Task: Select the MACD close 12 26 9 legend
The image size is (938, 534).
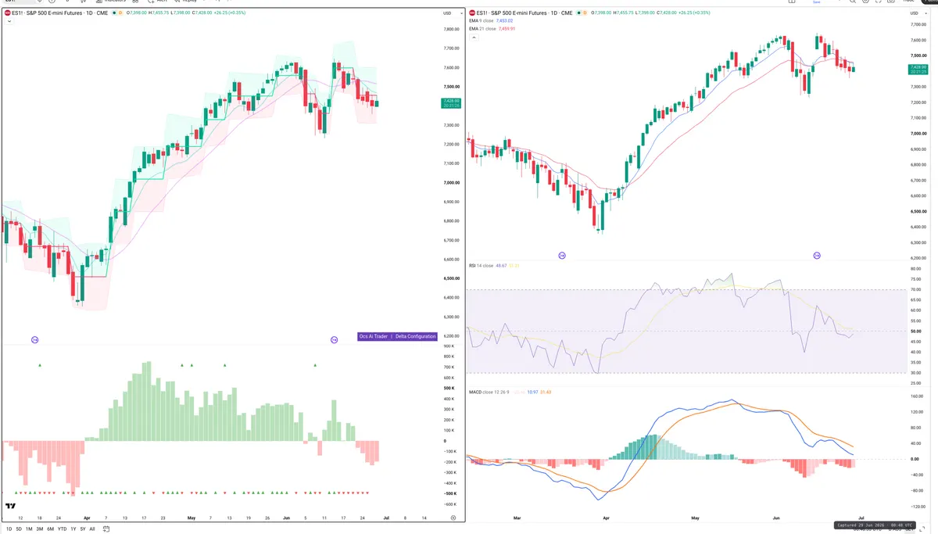Action: click(489, 392)
